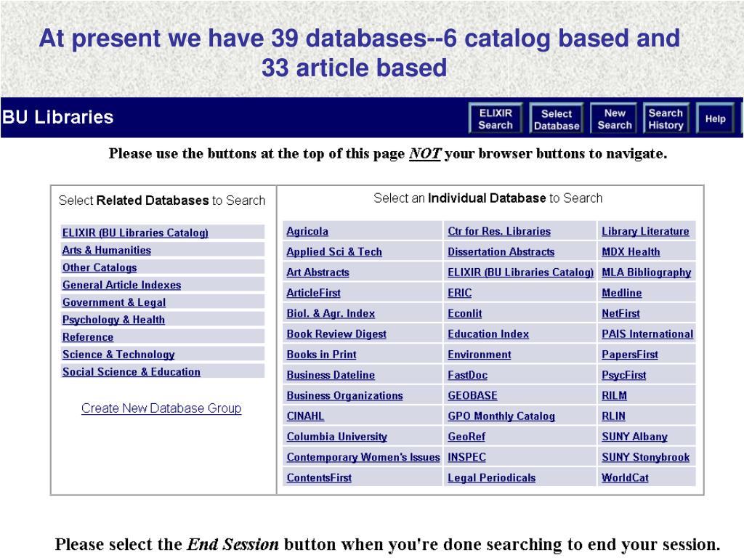This screenshot has height=558, width=744.
Task: Open MLA Bibliography
Action: click(646, 272)
